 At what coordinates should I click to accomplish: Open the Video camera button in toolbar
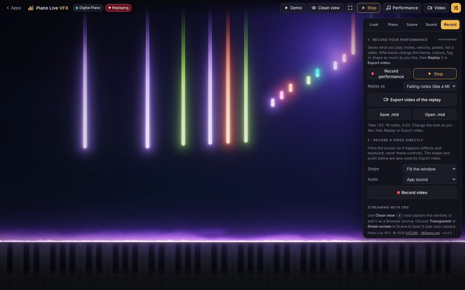pos(436,8)
